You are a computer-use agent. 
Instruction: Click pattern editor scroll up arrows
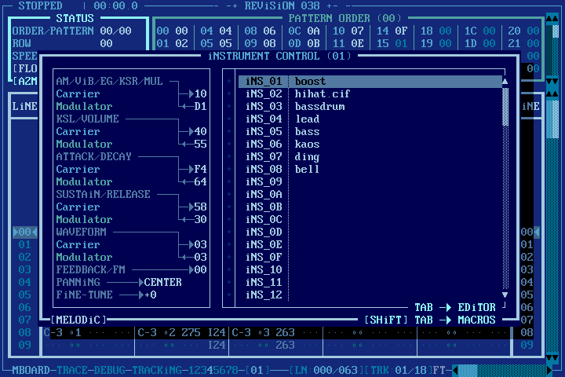tap(552, 94)
